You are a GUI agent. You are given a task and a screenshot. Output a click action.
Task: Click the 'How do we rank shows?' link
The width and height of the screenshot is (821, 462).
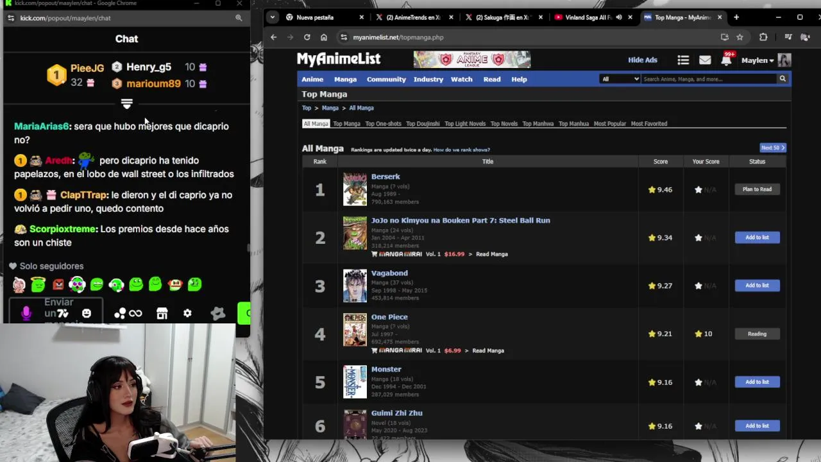[x=461, y=150]
